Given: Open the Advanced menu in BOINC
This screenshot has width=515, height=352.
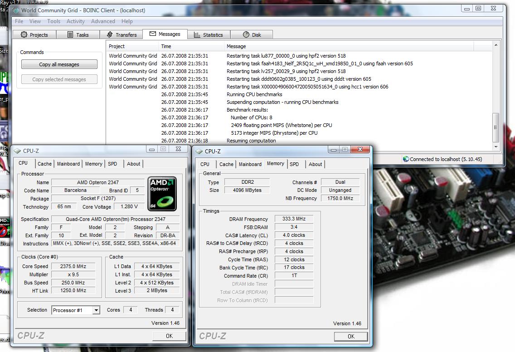Looking at the screenshot, I should (103, 21).
